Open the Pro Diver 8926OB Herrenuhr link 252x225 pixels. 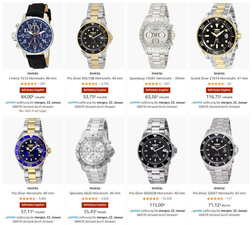pyautogui.click(x=157, y=193)
